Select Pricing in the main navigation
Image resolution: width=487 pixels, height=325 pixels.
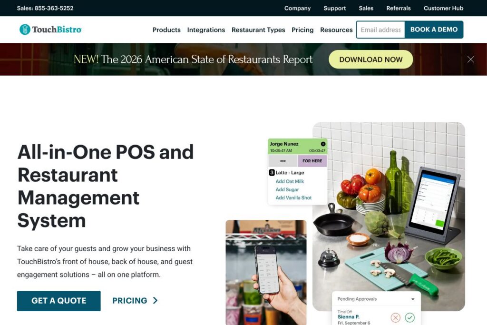click(x=302, y=30)
